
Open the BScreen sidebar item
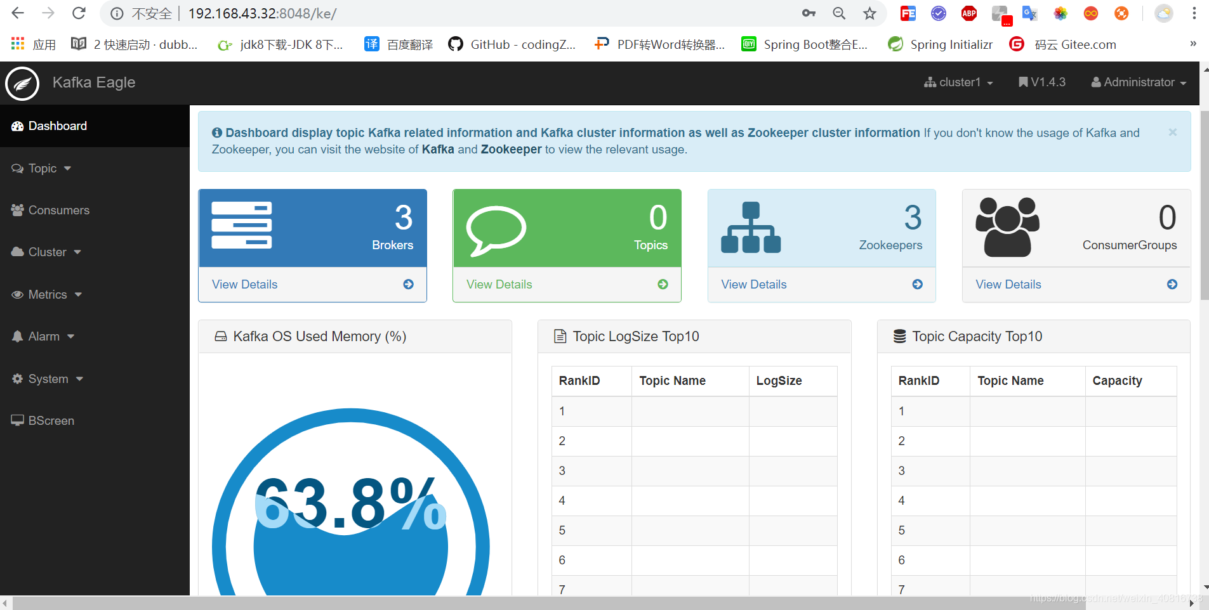[x=95, y=420]
